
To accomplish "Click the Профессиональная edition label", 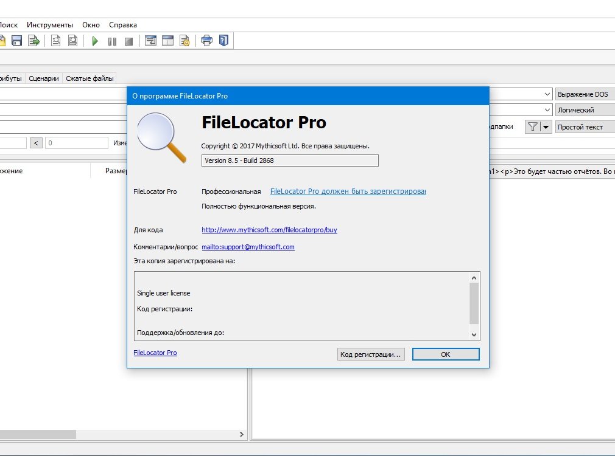I will pos(231,192).
